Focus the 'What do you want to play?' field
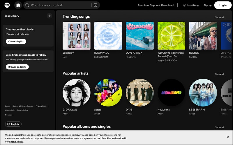 (61, 5)
